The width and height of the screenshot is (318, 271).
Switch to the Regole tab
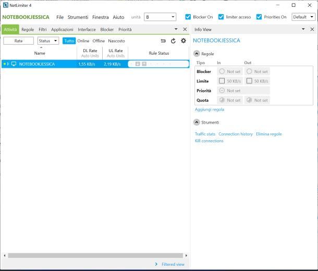(x=28, y=30)
